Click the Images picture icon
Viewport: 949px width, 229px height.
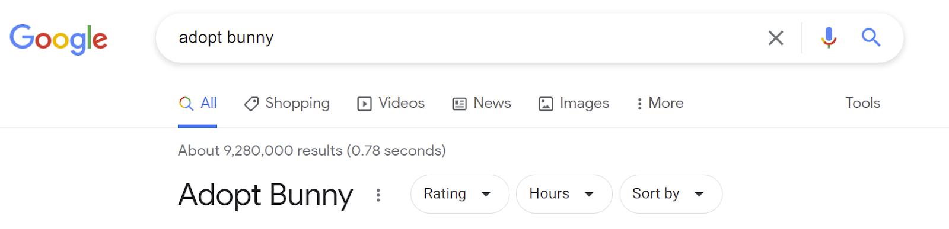(546, 104)
